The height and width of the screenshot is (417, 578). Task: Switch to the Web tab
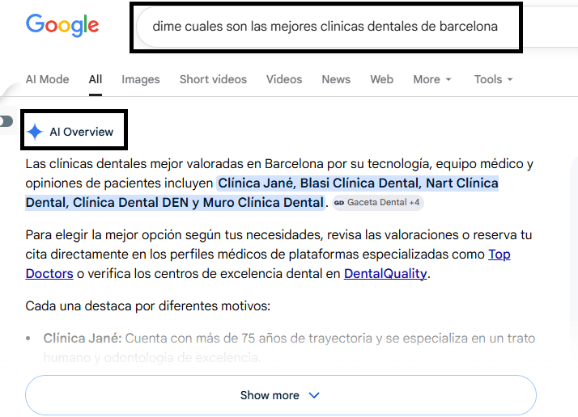(381, 79)
